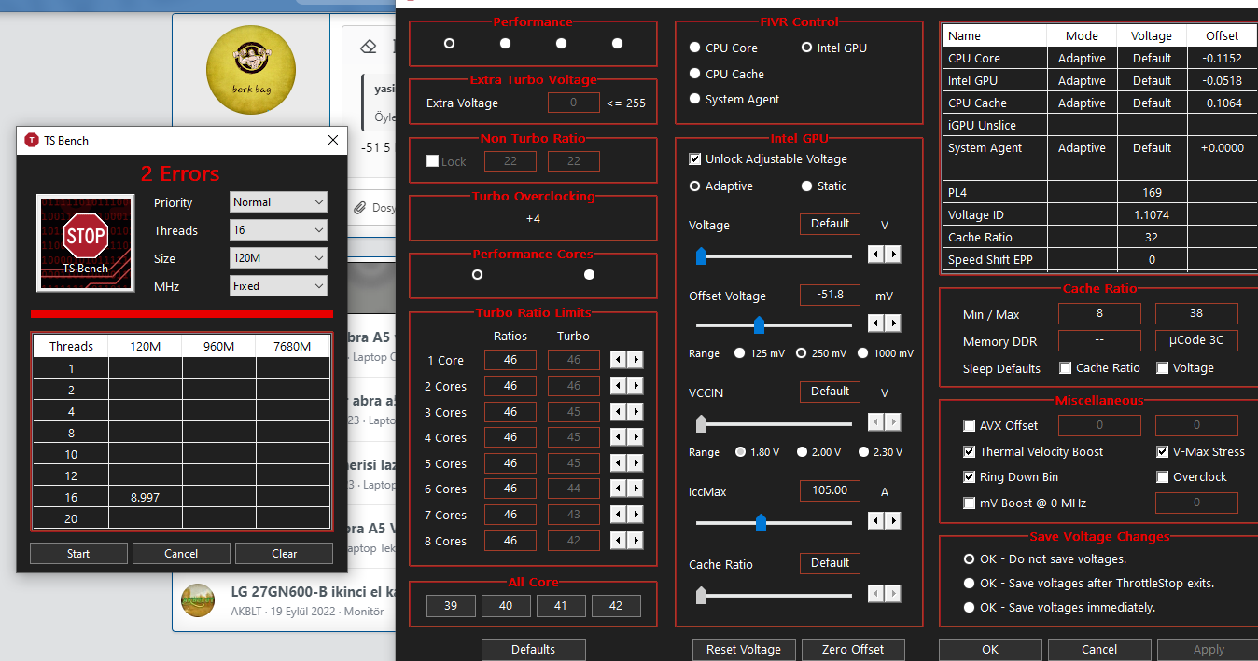Decrease the 4 Cores ratio with its left arrow
This screenshot has height=661, width=1258.
tap(618, 437)
